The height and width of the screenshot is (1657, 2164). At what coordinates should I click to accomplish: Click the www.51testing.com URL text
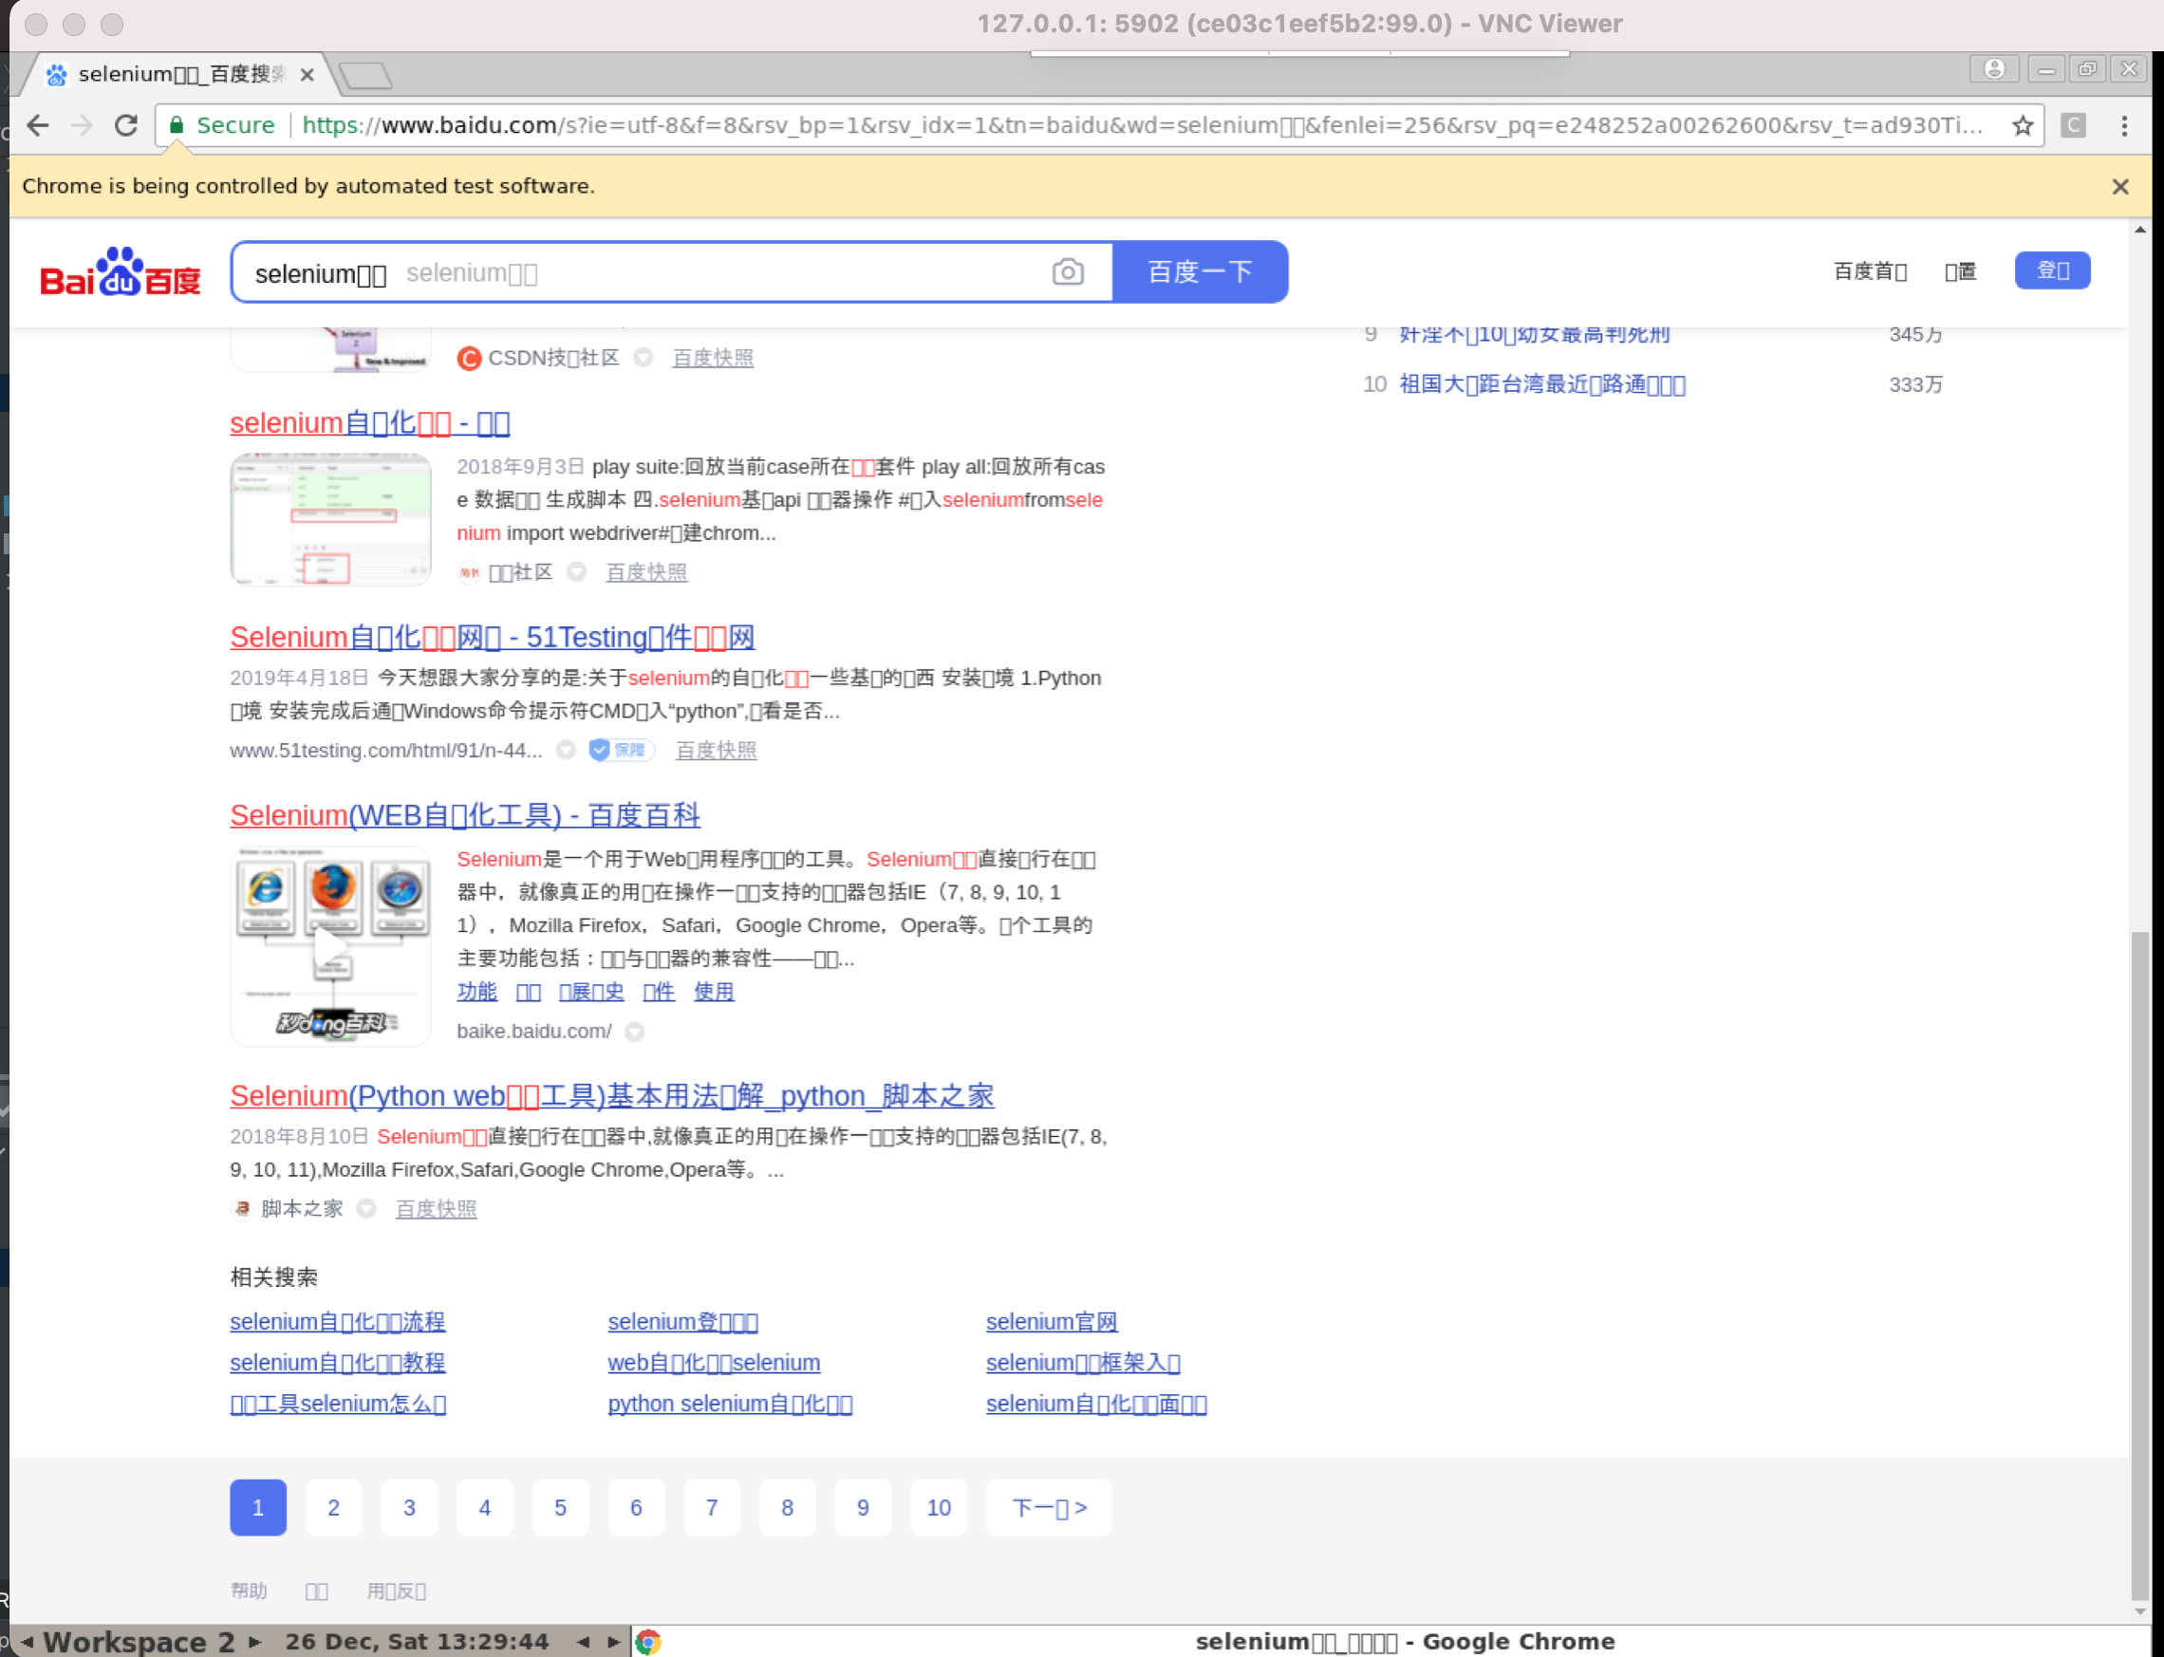385,751
